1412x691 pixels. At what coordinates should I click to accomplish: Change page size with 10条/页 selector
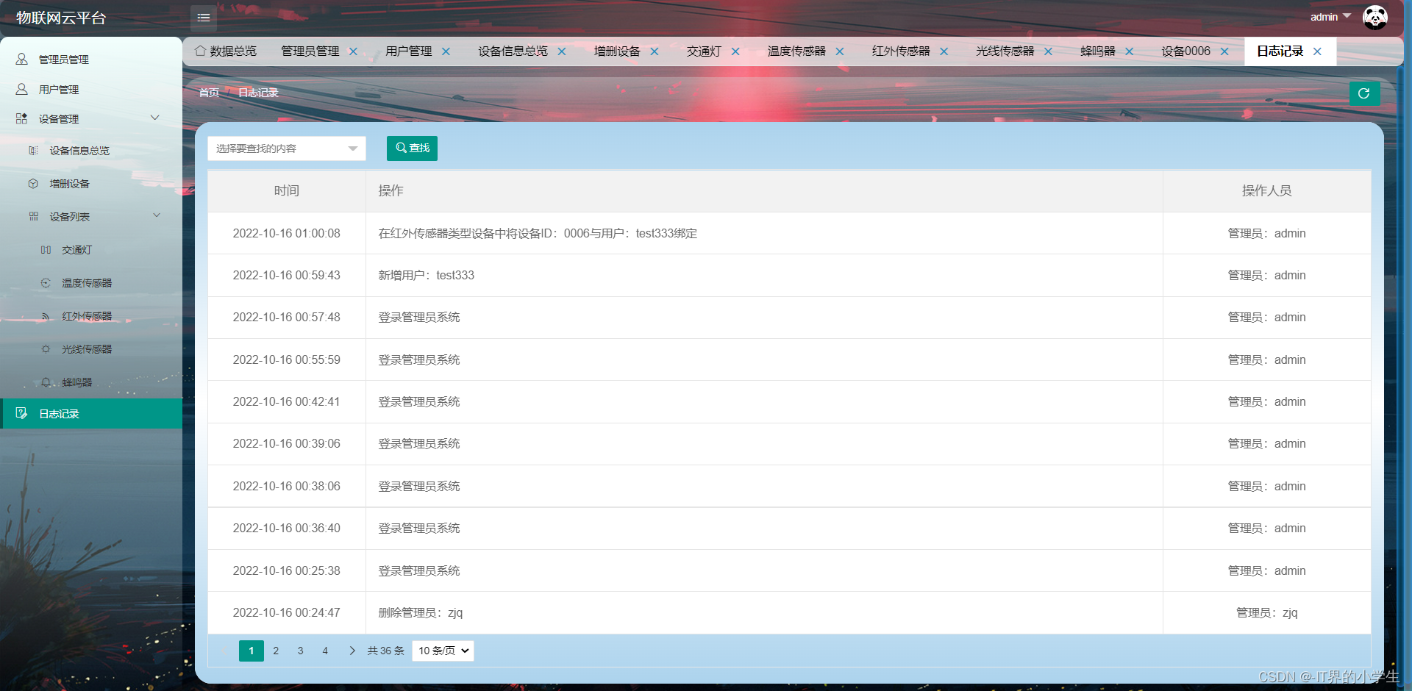pos(442,651)
